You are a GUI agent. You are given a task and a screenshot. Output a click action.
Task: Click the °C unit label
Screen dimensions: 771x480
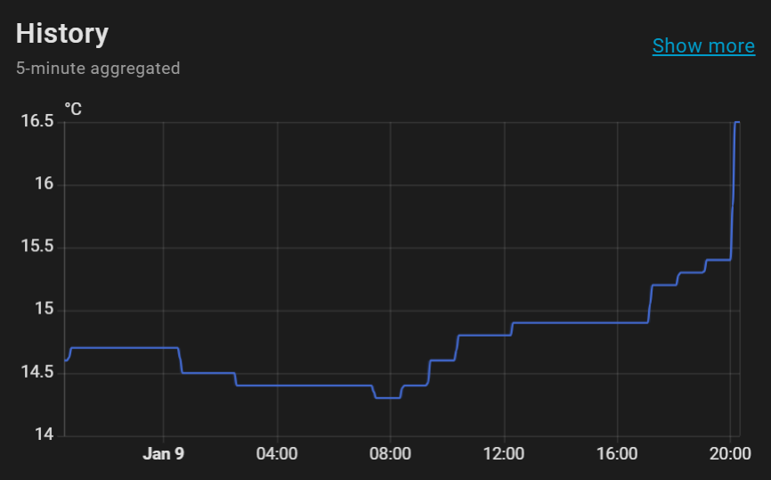(73, 109)
